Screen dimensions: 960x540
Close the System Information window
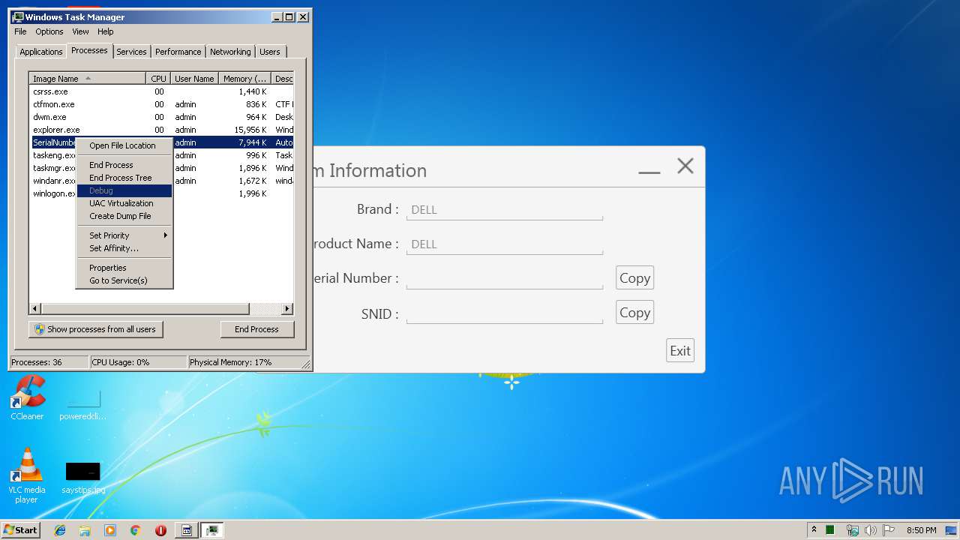tap(685, 166)
